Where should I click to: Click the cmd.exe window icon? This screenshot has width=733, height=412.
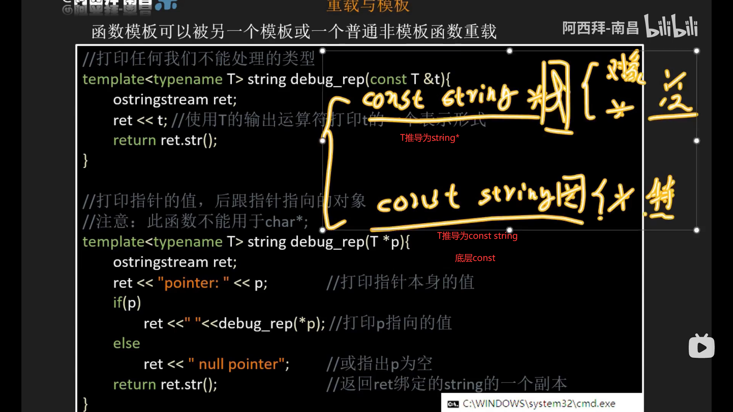click(x=453, y=404)
